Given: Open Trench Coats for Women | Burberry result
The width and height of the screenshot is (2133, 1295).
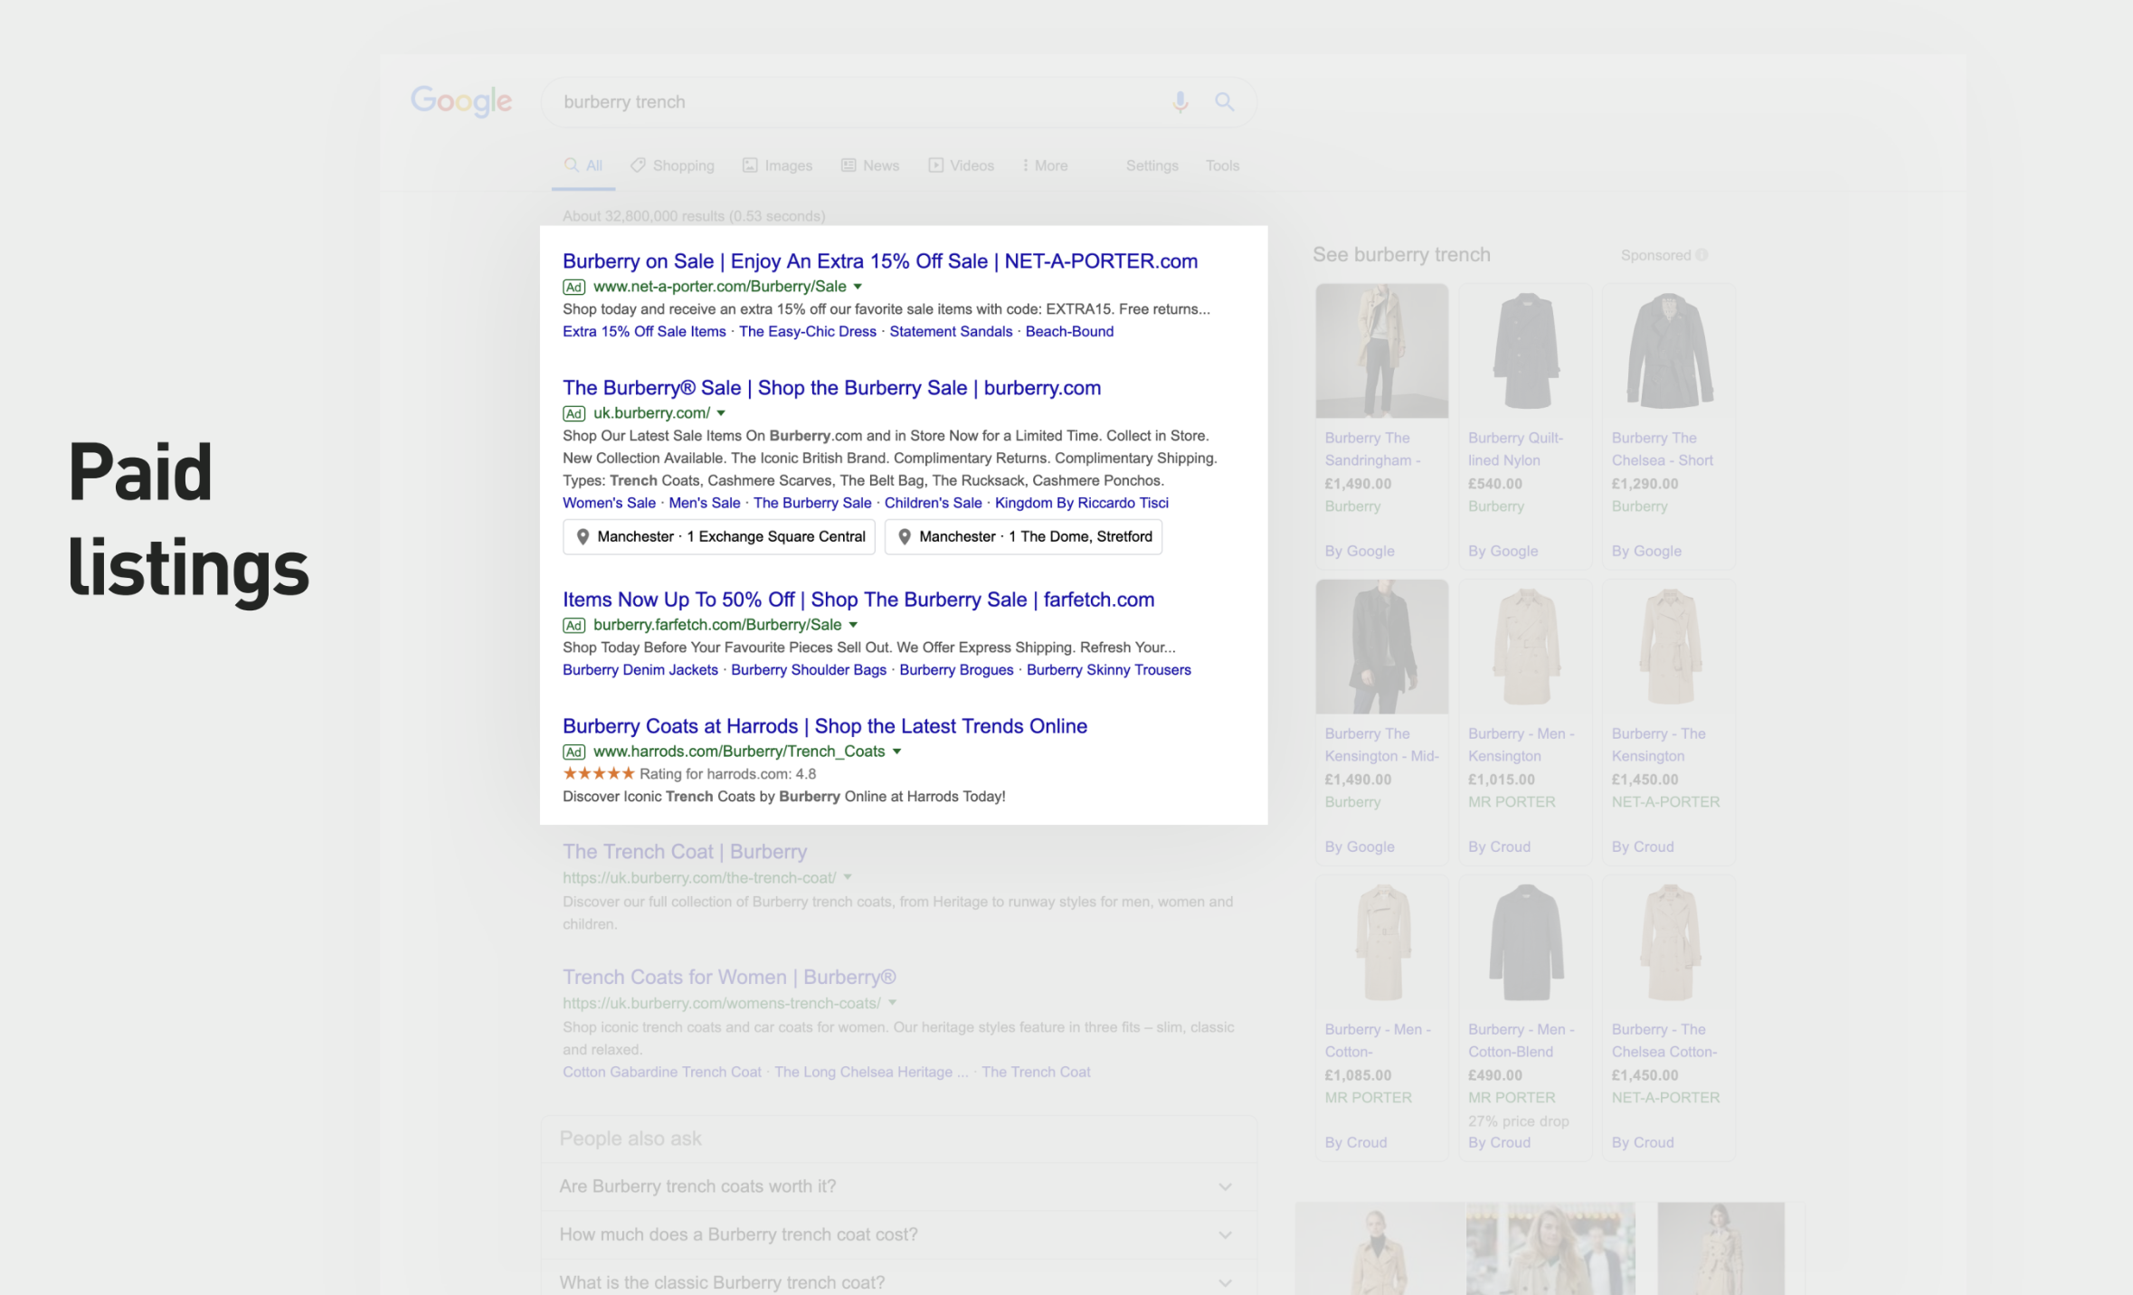Looking at the screenshot, I should [729, 978].
